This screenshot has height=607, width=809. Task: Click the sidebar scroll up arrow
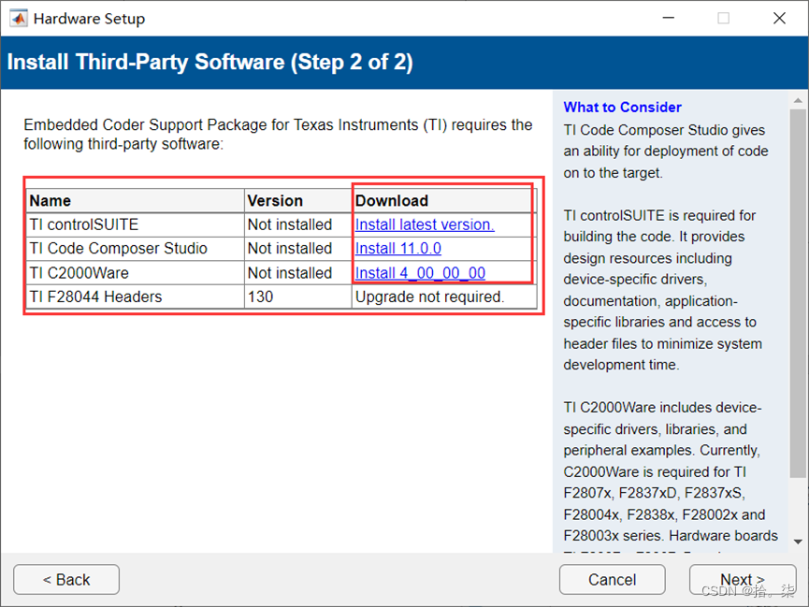pyautogui.click(x=798, y=101)
